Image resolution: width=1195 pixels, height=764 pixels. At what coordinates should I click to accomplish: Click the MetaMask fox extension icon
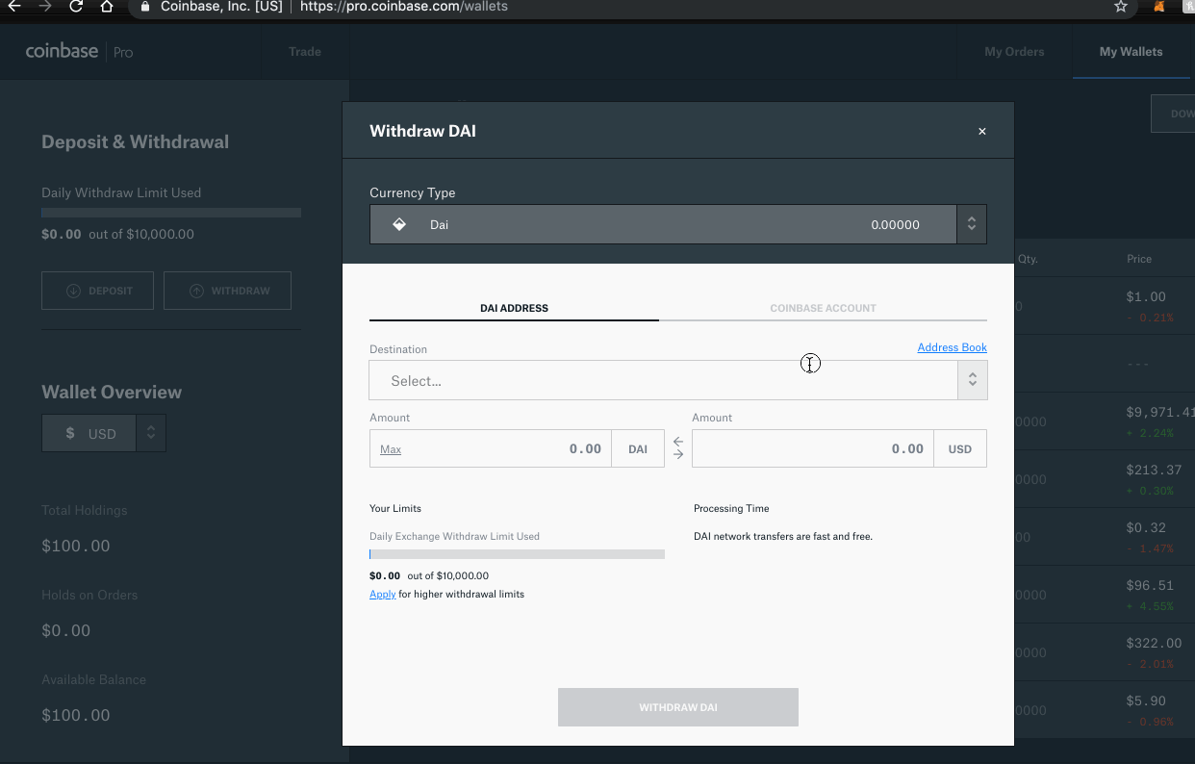tap(1159, 7)
